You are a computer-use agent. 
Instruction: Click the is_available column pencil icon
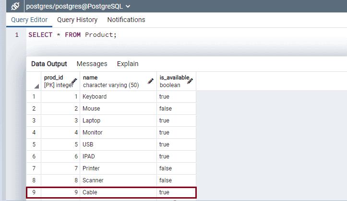click(190, 81)
